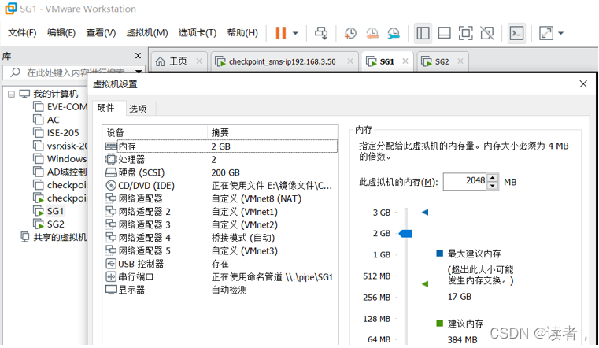
Task: Open the library search dropdown arrow
Action: click(139, 72)
